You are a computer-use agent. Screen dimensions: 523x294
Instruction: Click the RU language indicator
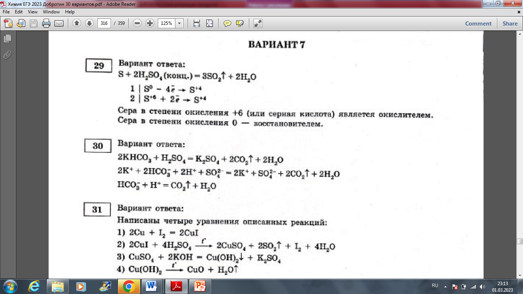(435, 286)
